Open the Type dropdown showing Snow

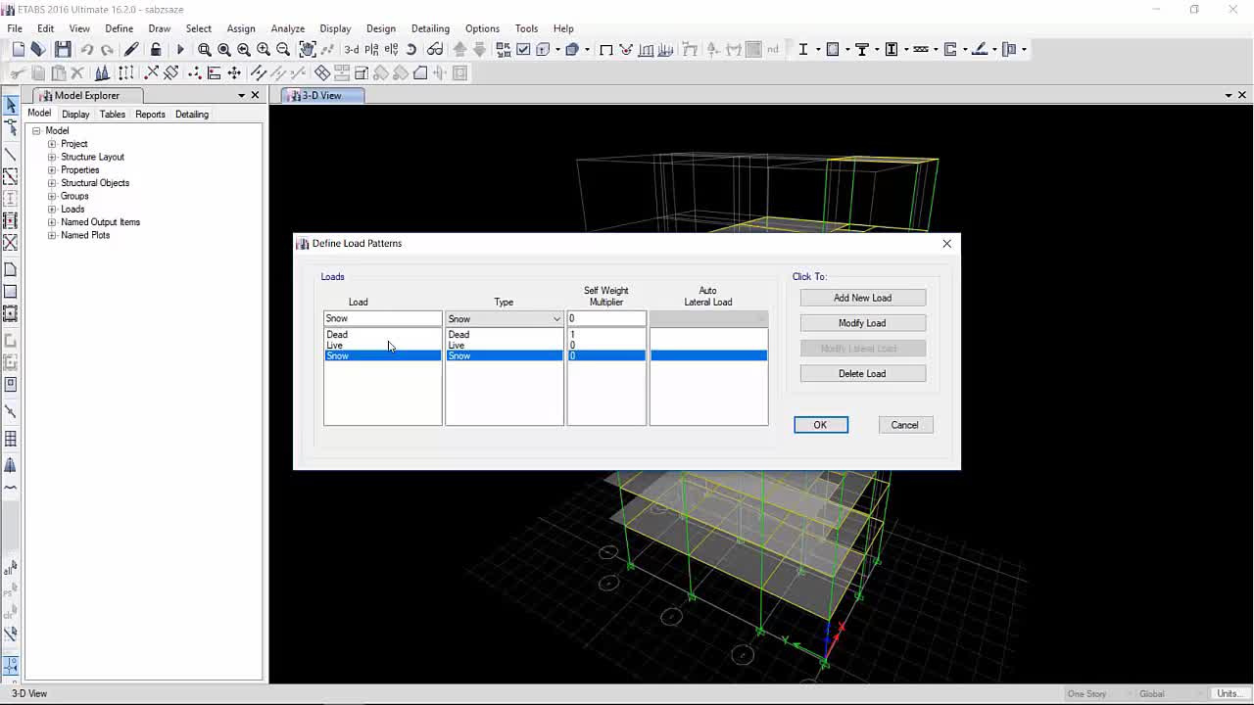click(505, 318)
